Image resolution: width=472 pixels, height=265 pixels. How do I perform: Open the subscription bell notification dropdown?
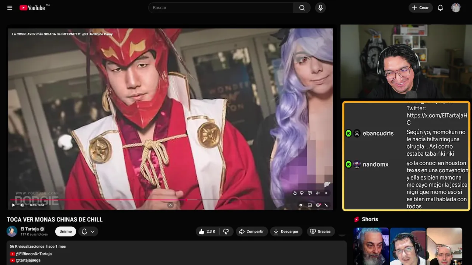[88, 232]
